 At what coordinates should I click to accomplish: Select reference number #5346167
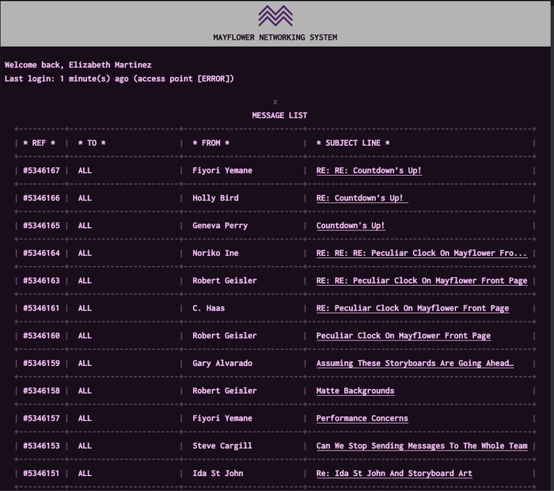(41, 170)
